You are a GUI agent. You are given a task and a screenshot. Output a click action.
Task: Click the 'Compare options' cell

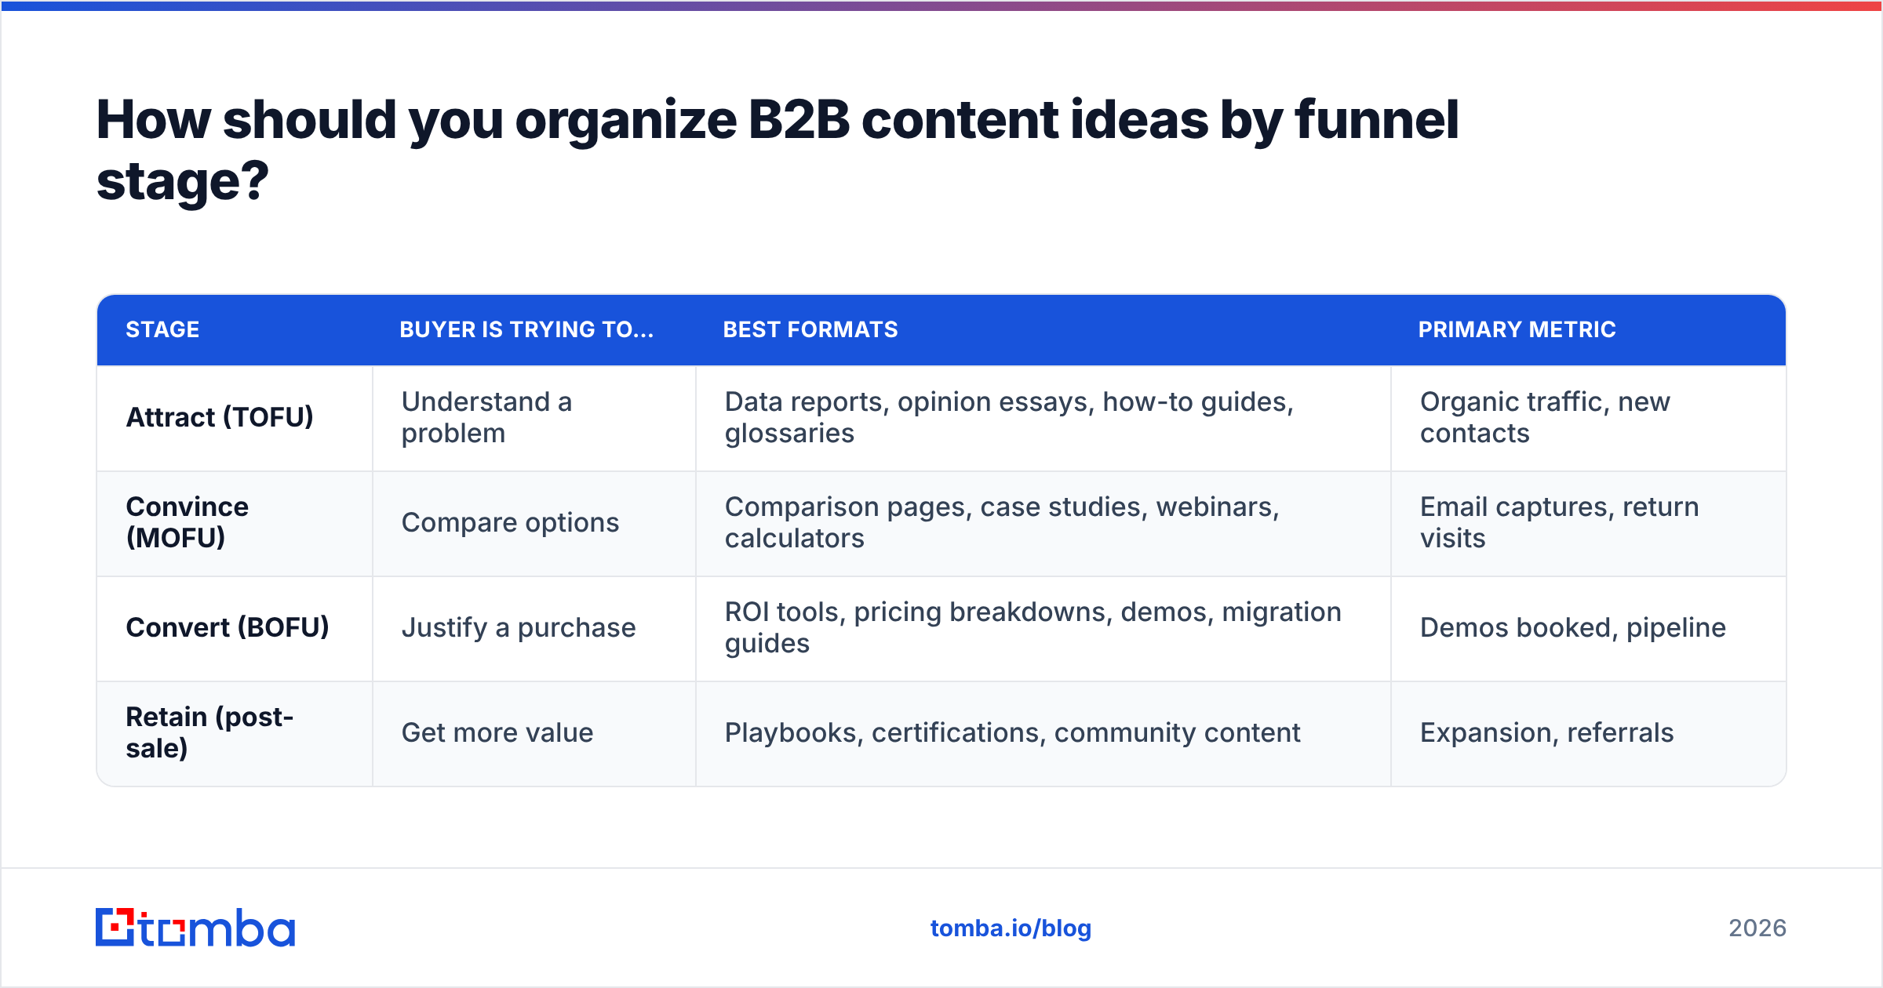534,523
